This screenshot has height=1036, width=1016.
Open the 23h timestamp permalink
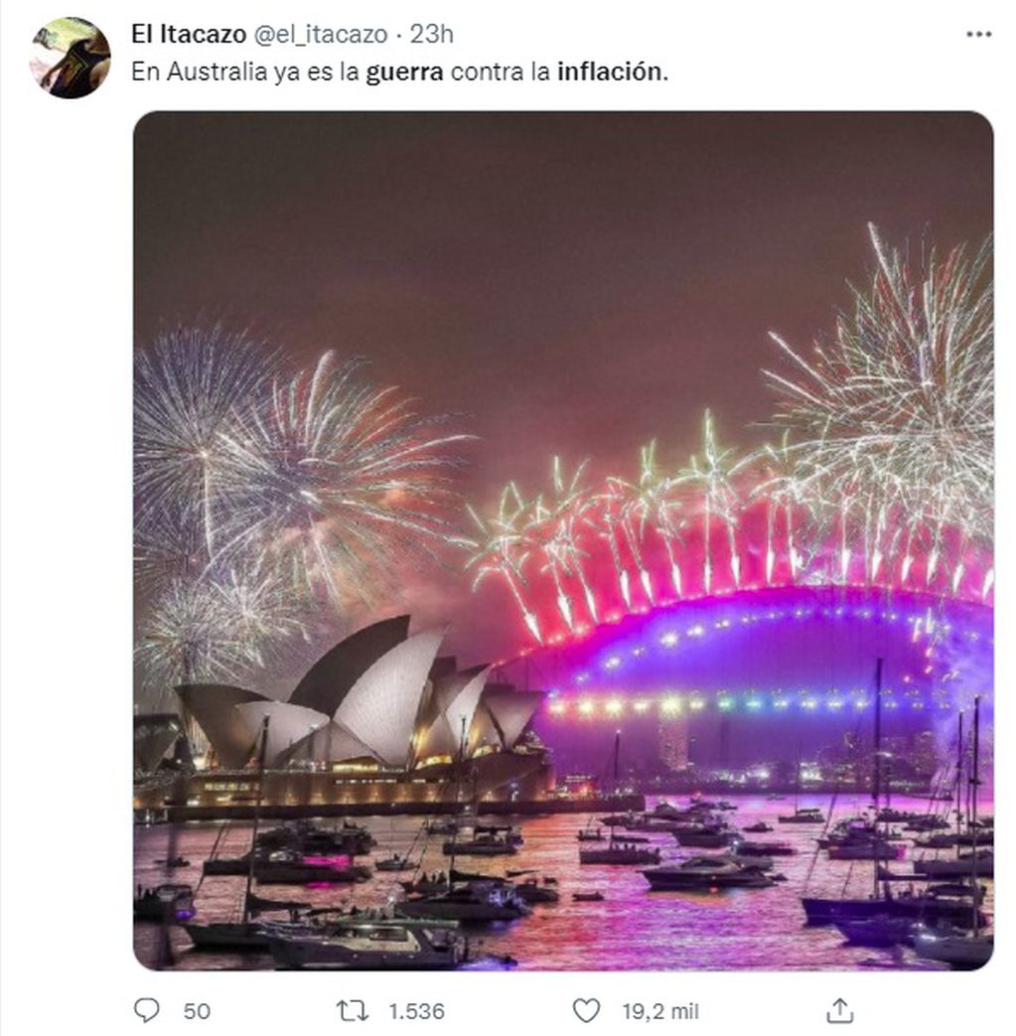tap(431, 35)
